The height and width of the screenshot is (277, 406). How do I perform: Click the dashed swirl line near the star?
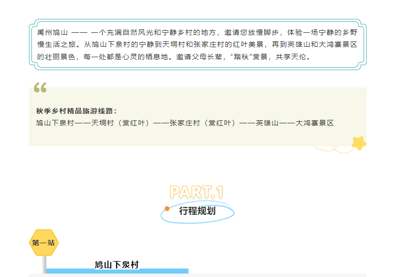(332, 148)
